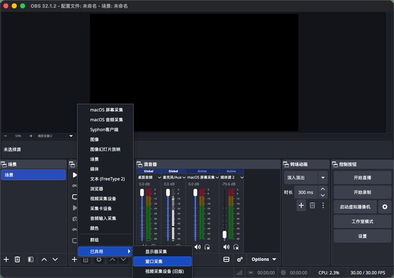The image size is (394, 278).
Task: Expand macOS 屏幕采集 mixer channel chevron
Action: coord(217,178)
